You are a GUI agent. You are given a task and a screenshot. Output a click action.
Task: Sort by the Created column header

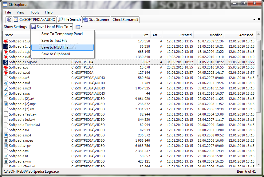pyautogui.click(x=178, y=35)
